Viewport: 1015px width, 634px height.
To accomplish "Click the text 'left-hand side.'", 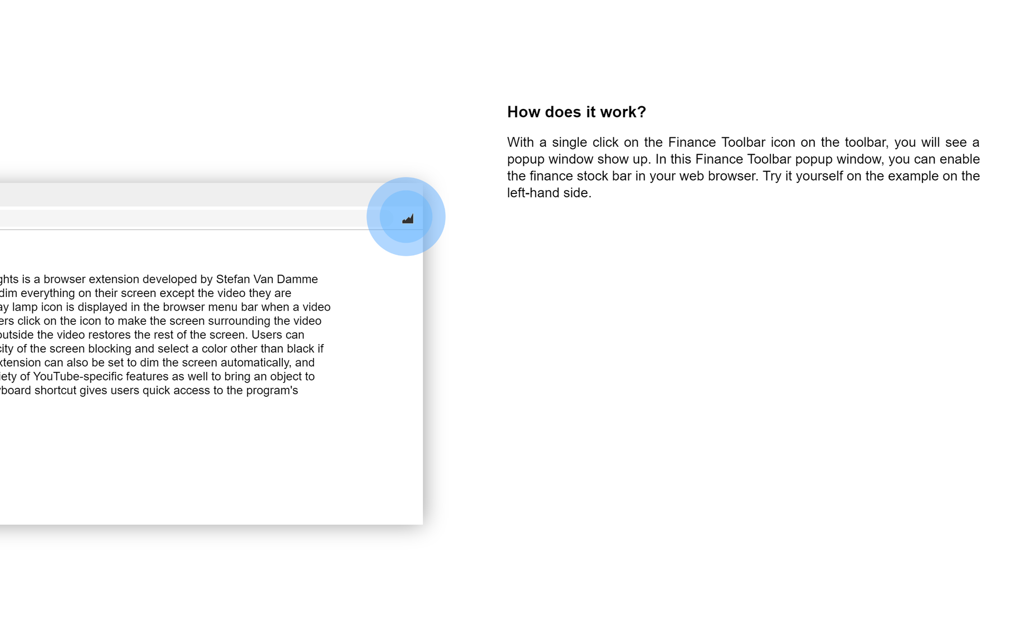I will pyautogui.click(x=549, y=193).
